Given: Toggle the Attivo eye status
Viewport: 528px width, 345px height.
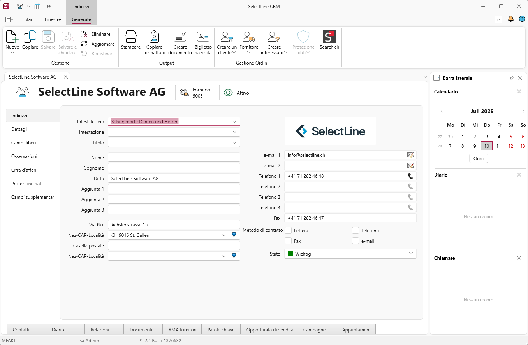Looking at the screenshot, I should [x=228, y=93].
